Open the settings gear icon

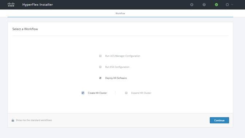tap(227, 5)
